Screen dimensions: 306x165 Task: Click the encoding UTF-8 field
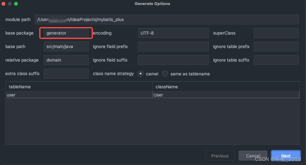click(x=173, y=33)
